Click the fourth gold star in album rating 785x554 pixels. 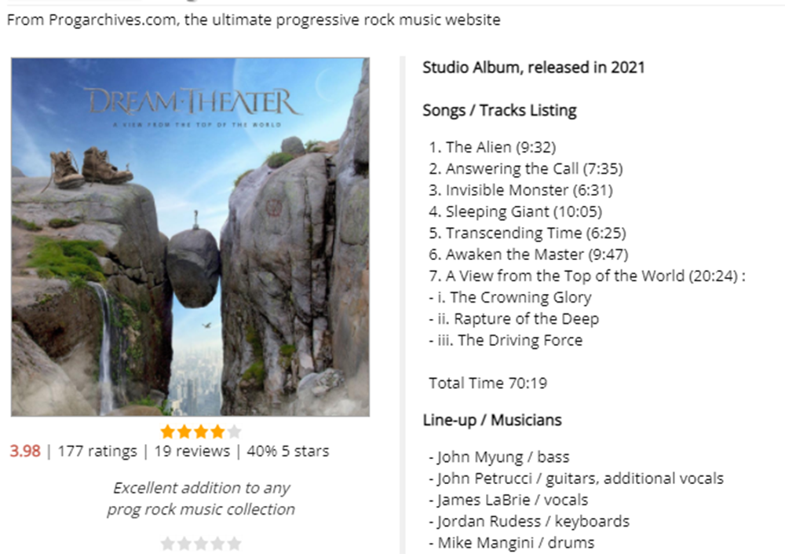(x=217, y=431)
